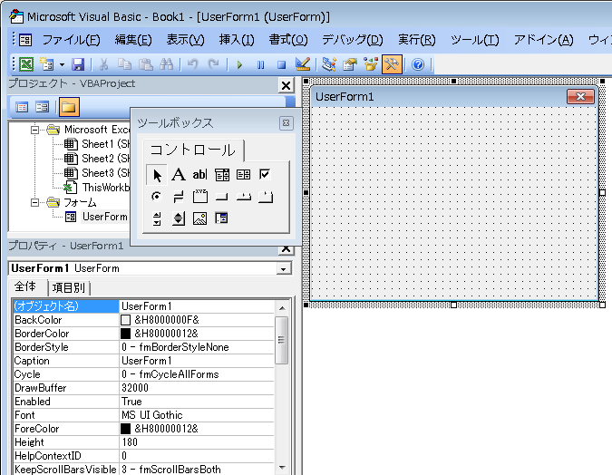The image size is (612, 475).
Task: Select the OptionButton control in Toolbox
Action: [157, 197]
